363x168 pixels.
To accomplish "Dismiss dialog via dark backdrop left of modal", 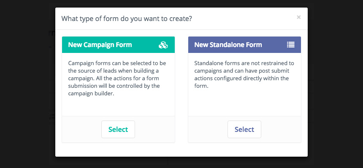I will click(x=27, y=84).
